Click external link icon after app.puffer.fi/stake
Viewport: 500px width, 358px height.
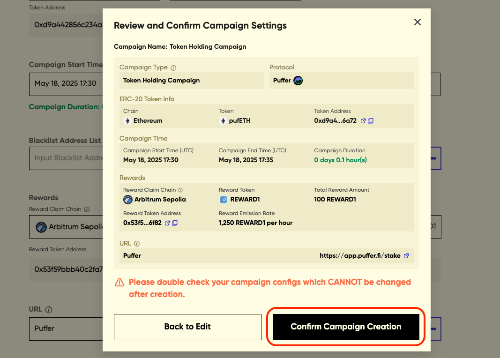(x=406, y=256)
